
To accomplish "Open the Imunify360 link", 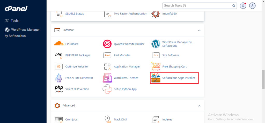I will tap(169, 13).
